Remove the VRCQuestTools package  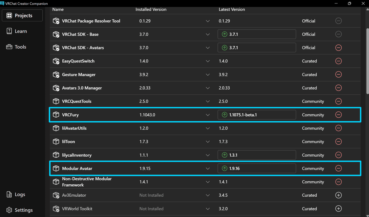coord(338,101)
